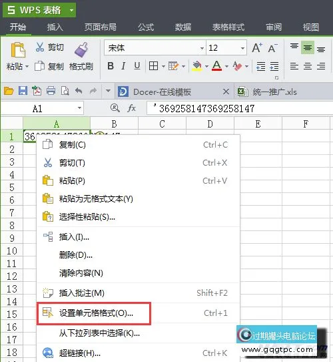Click the Paste (粘贴) clipboard icon in ribbon

[x=18, y=49]
